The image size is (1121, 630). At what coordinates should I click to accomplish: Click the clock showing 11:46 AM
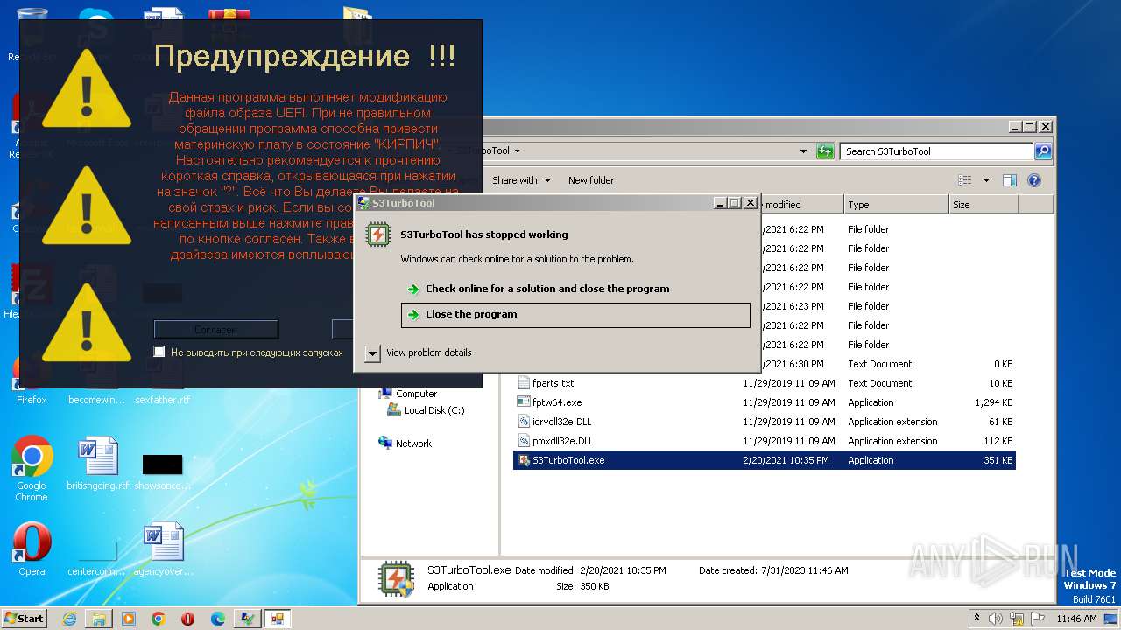point(1076,619)
